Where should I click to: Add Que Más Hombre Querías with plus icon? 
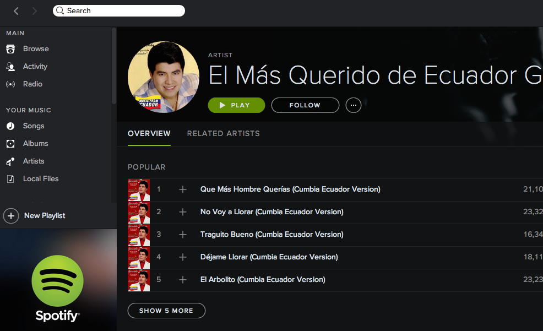pyautogui.click(x=183, y=189)
